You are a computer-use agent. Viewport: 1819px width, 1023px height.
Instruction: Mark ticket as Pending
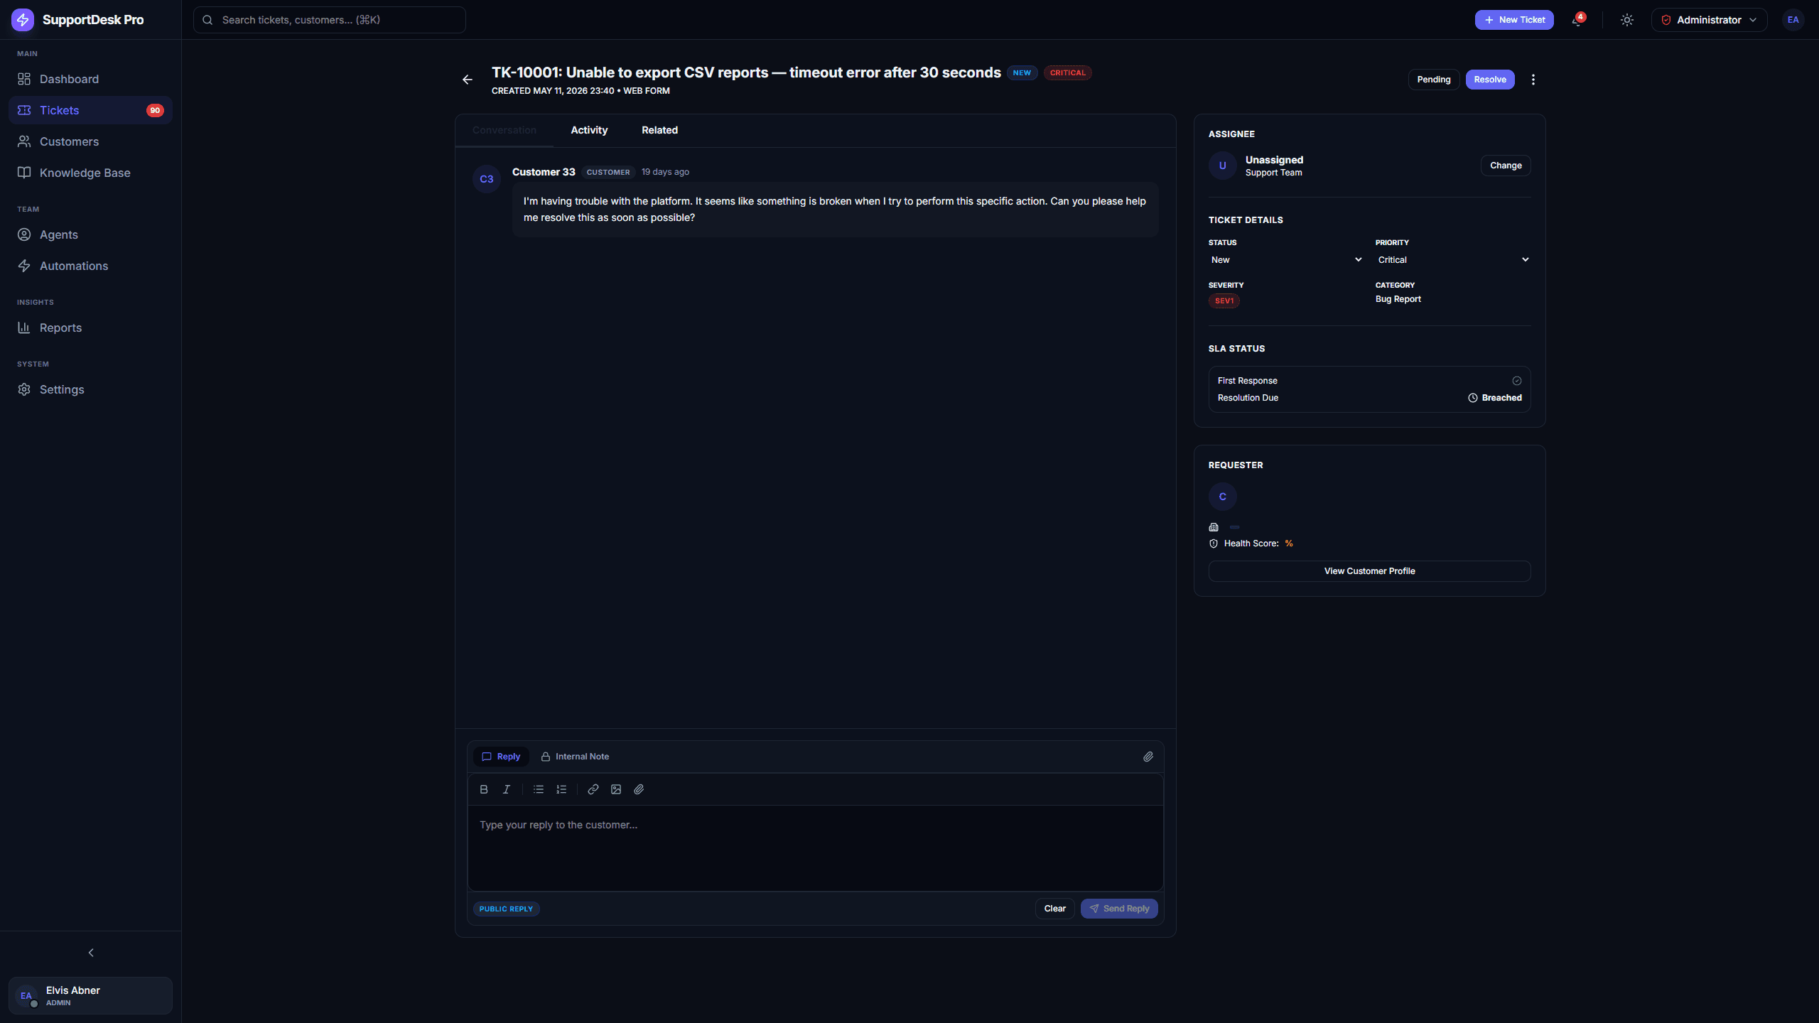pyautogui.click(x=1434, y=80)
